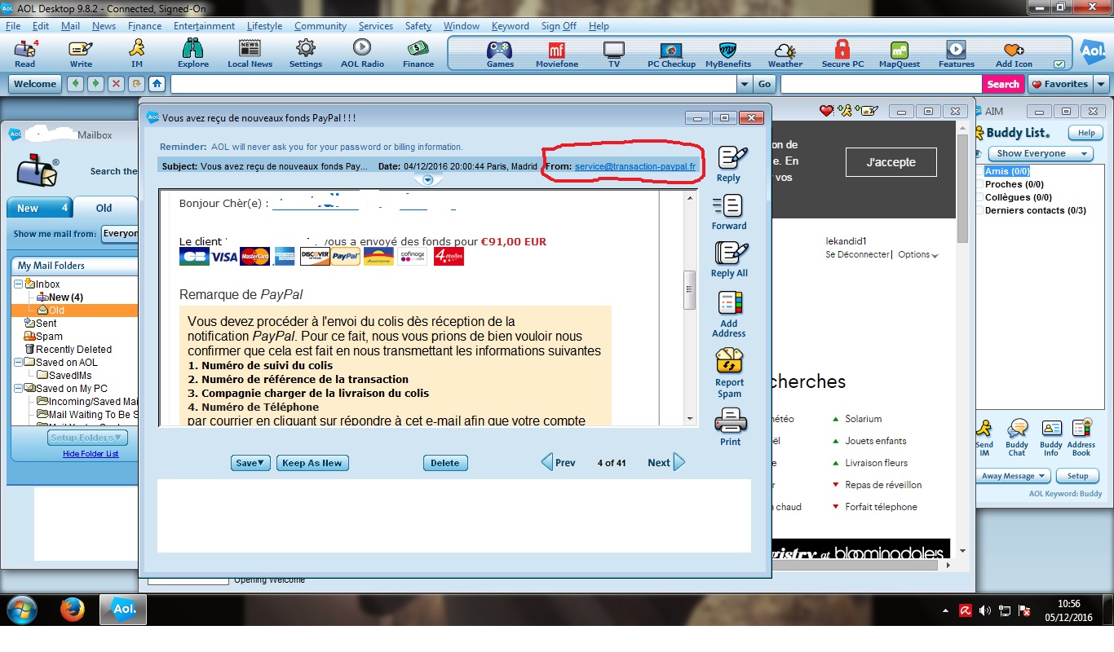
Task: Check the Weather toolbar icon
Action: 785,54
